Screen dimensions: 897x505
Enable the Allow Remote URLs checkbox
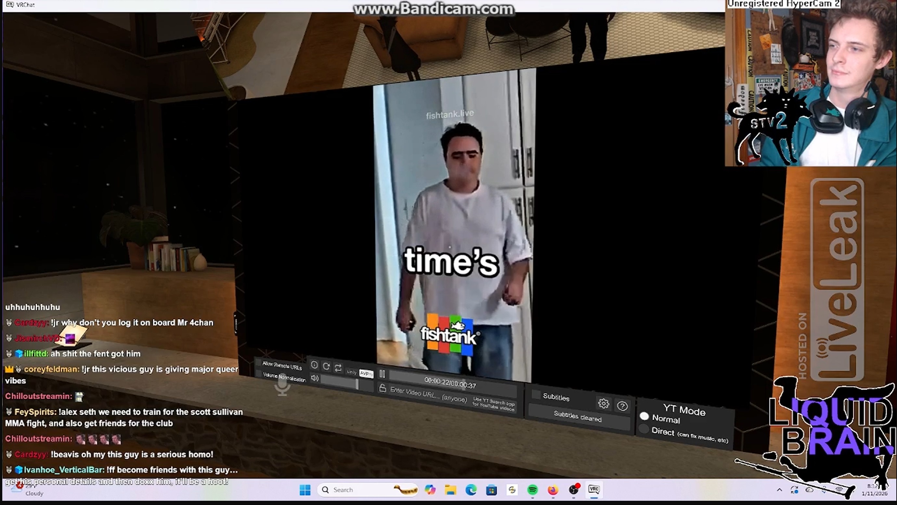[258, 363]
